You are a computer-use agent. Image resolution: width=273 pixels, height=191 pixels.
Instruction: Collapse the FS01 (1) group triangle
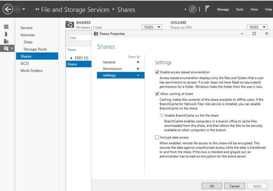pos(71,58)
